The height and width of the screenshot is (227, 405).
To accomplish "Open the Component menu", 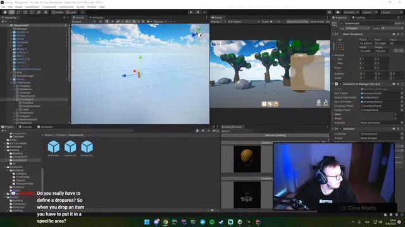I will pyautogui.click(x=49, y=7).
